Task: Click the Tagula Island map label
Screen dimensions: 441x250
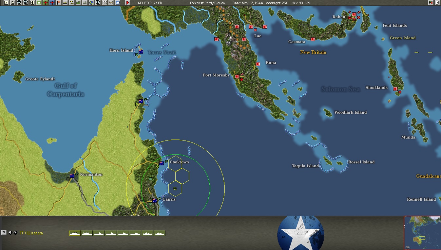Action: (x=305, y=166)
